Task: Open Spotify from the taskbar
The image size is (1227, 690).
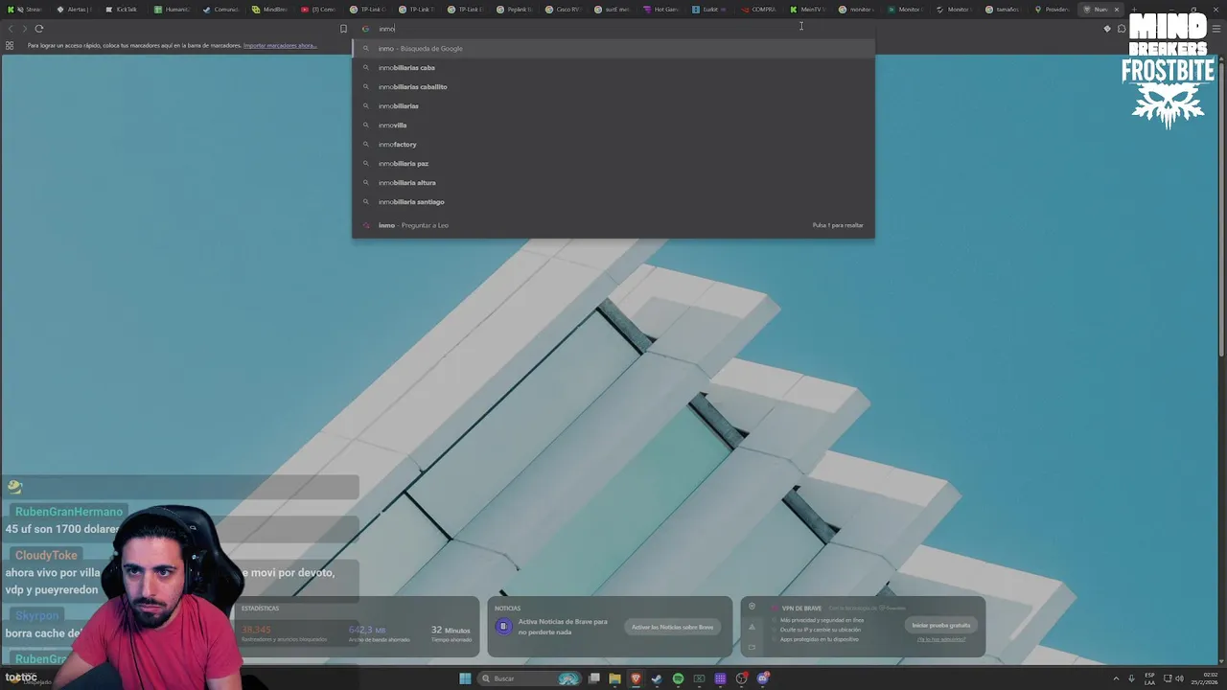Action: pos(678,678)
